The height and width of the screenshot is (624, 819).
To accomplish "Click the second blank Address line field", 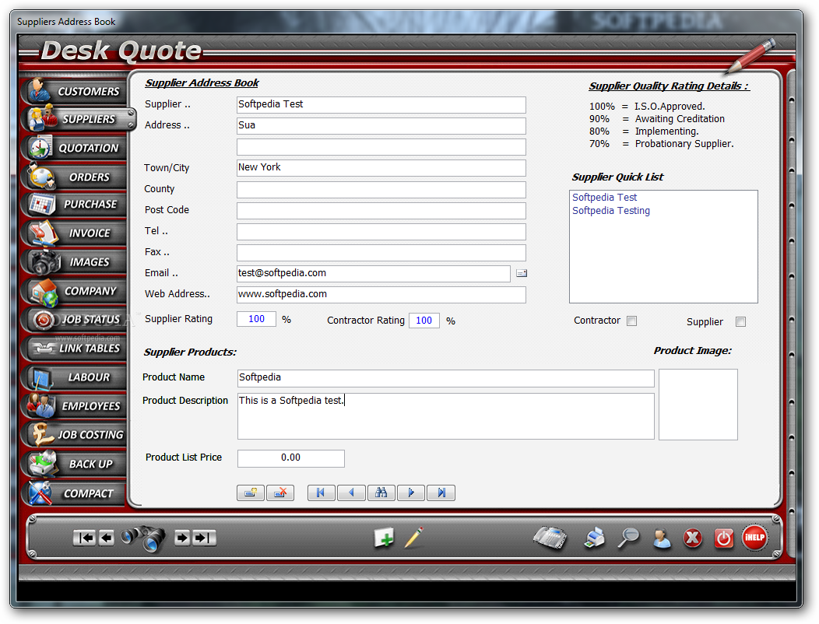I will 381,147.
